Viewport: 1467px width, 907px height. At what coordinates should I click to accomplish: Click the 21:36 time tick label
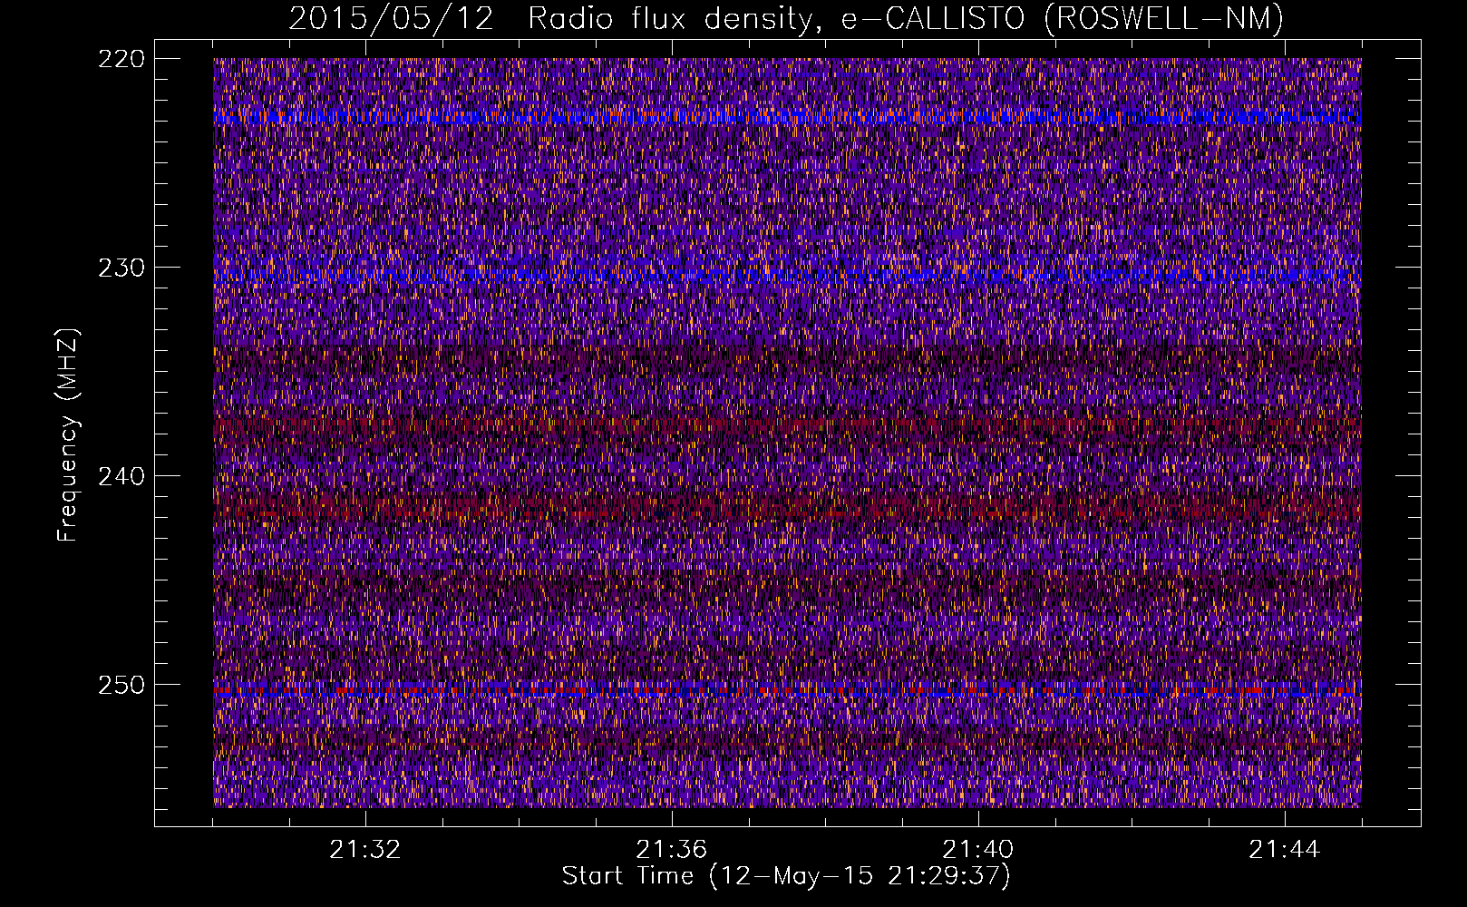point(671,850)
